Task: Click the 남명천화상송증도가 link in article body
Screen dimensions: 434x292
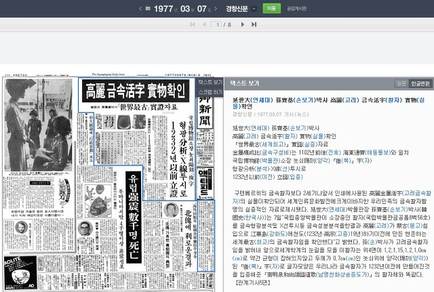Action: (342, 274)
